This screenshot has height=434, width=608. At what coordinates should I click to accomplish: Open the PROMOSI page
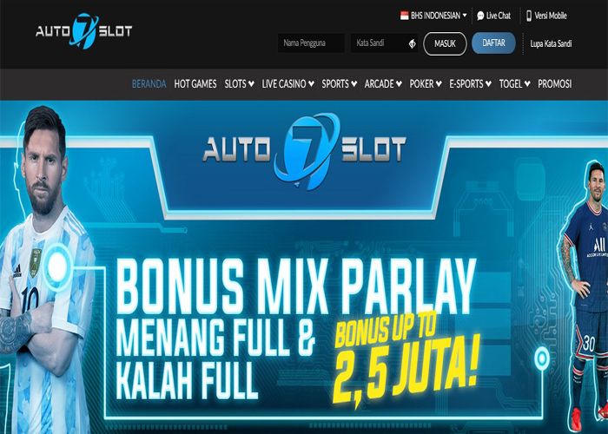pos(554,83)
